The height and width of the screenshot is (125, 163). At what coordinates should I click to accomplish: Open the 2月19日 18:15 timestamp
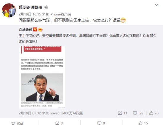pos(30,14)
